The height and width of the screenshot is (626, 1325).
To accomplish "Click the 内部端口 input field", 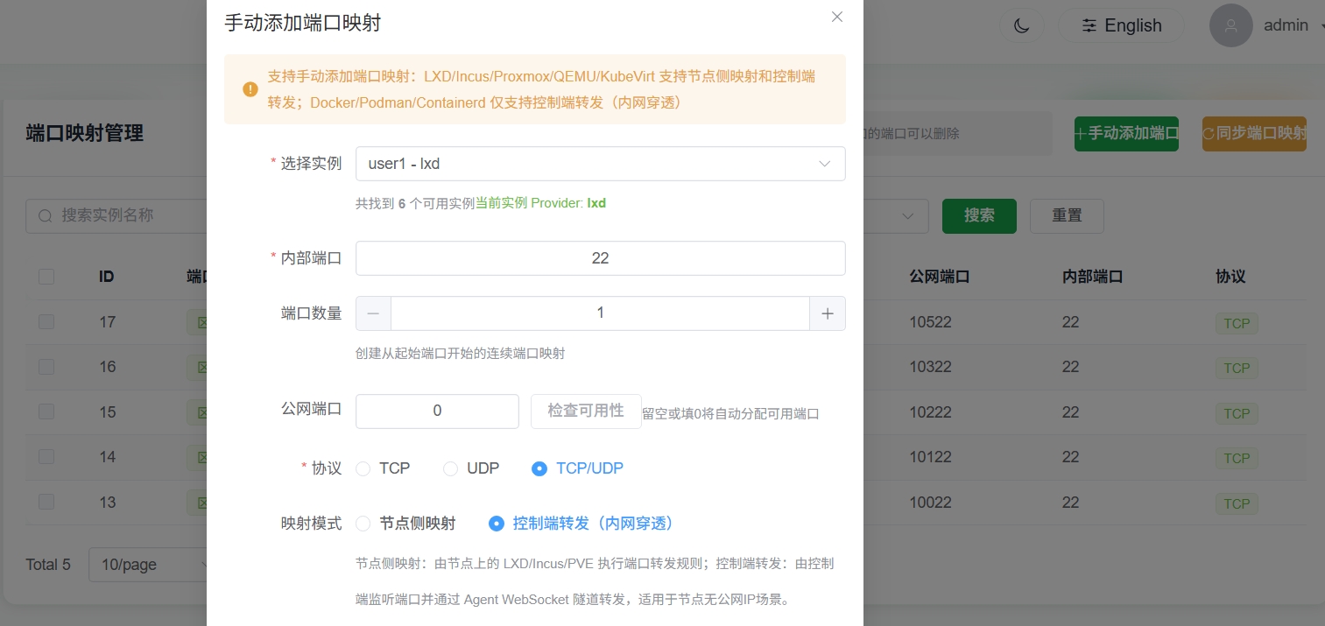I will [x=600, y=258].
